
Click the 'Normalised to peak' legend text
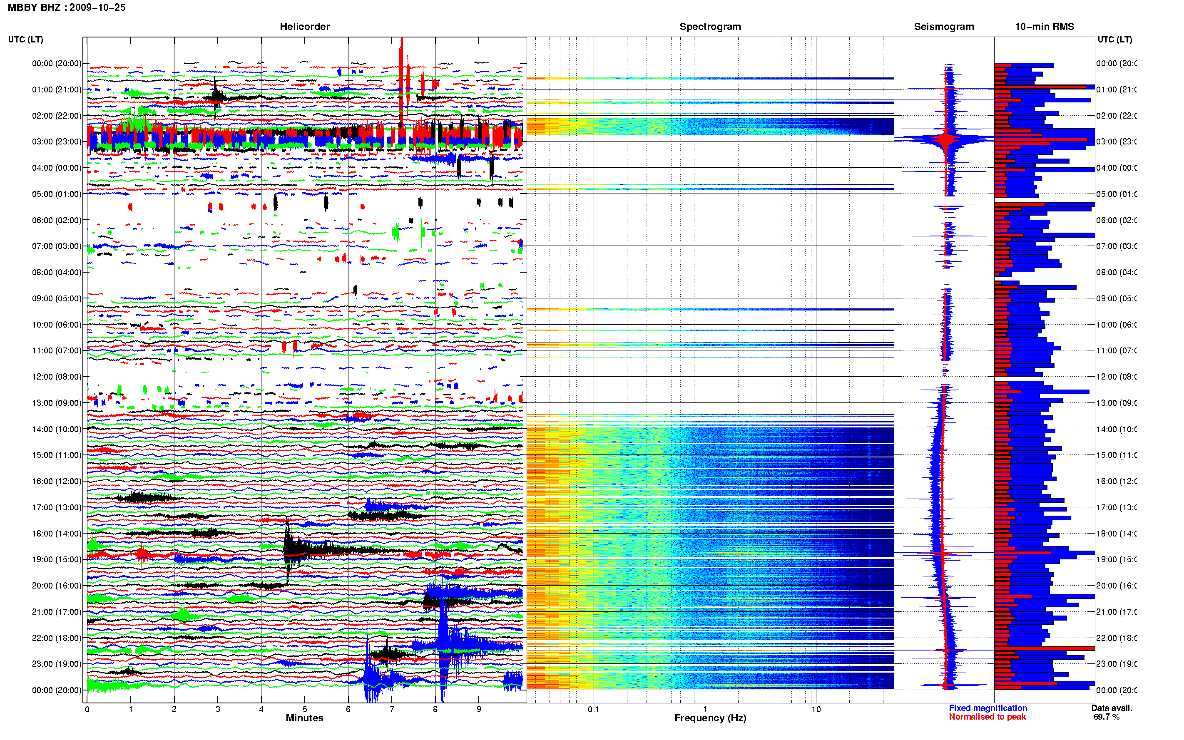click(987, 717)
